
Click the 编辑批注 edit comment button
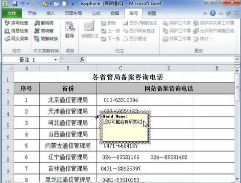pos(90,29)
